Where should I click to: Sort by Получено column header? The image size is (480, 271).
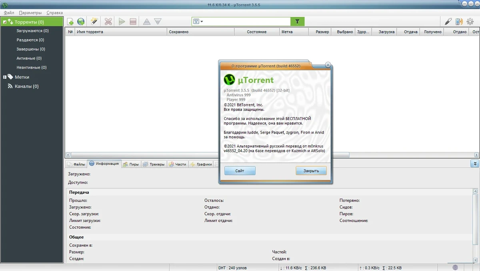[x=431, y=32]
